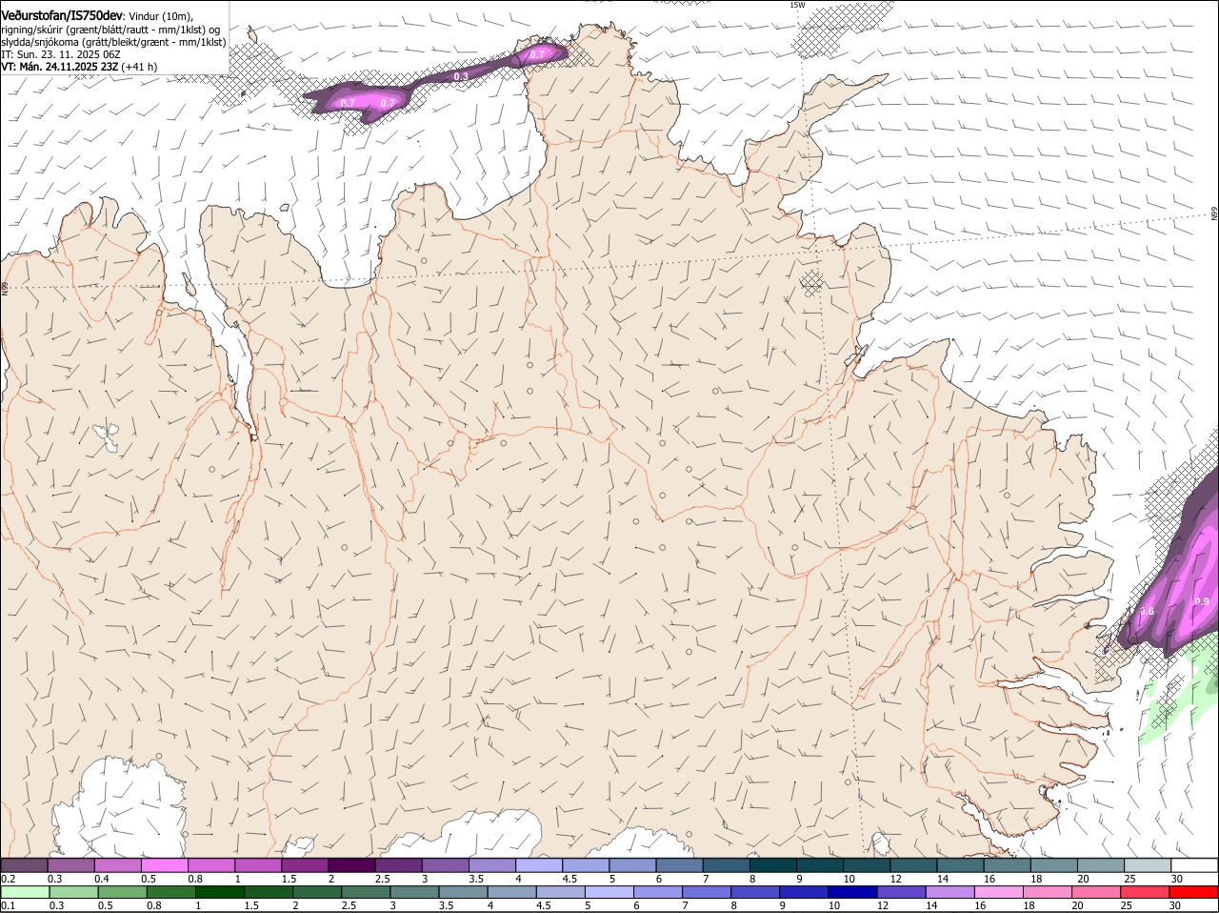Pick the bottom legend row swatch labeled 7
The width and height of the screenshot is (1219, 913).
706,892
